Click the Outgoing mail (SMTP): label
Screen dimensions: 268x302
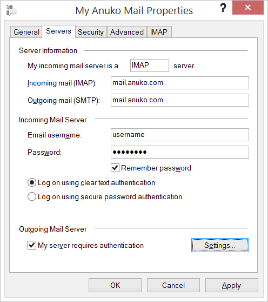(x=64, y=101)
